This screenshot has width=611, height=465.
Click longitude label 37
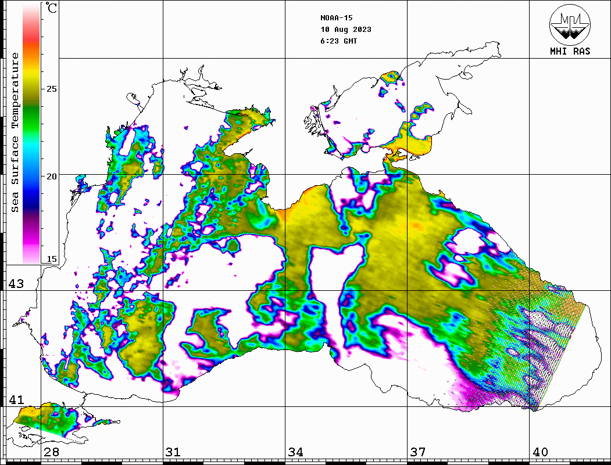click(x=418, y=452)
